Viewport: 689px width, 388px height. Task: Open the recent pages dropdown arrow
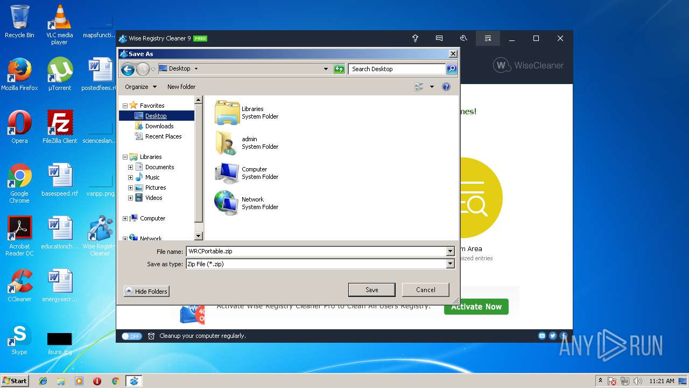coord(153,69)
